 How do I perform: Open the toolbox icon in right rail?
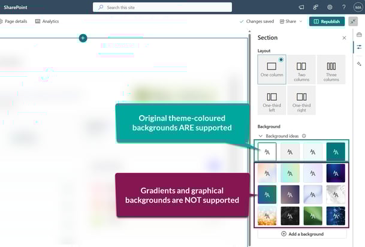pyautogui.click(x=359, y=34)
